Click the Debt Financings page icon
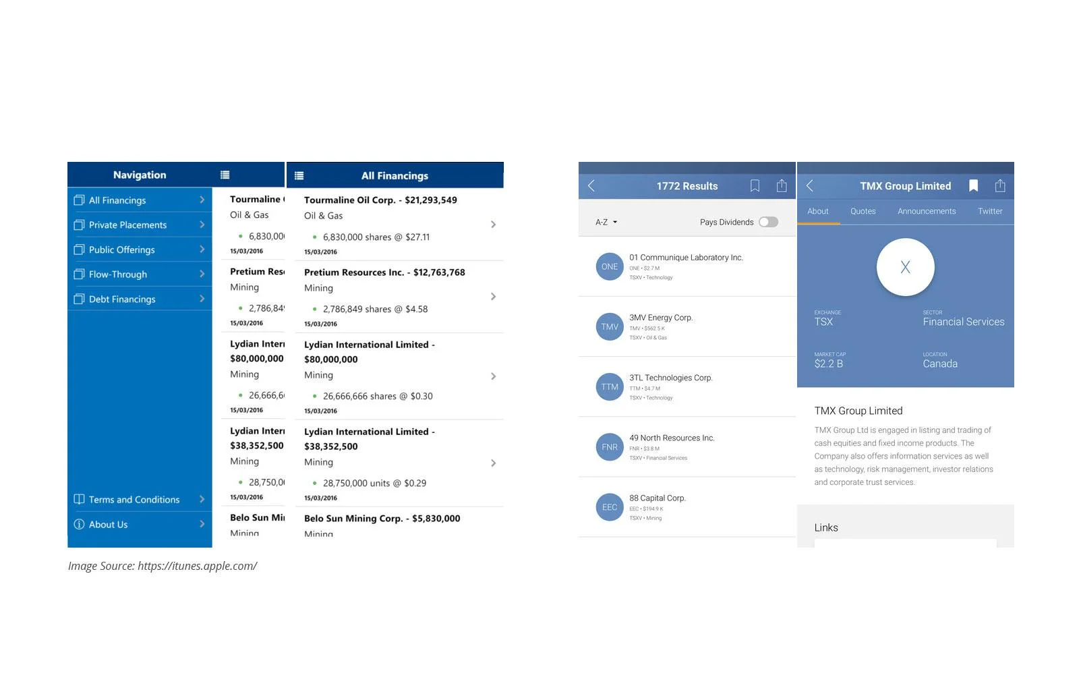 [x=79, y=299]
